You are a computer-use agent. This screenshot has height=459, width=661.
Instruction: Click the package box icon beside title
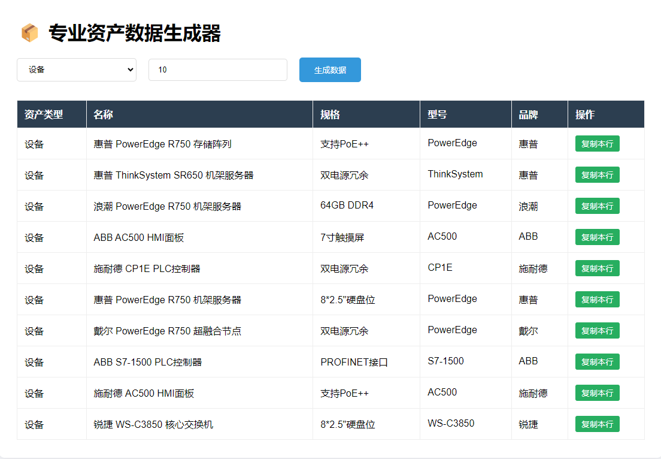click(x=29, y=33)
